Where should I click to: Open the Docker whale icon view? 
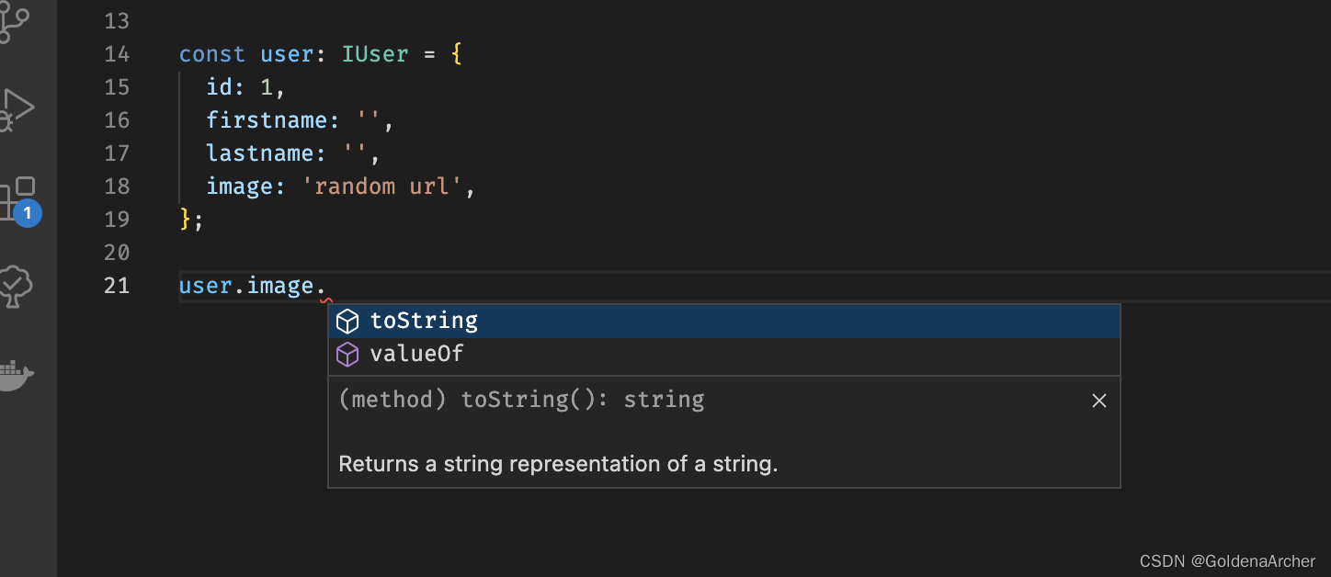(x=17, y=373)
